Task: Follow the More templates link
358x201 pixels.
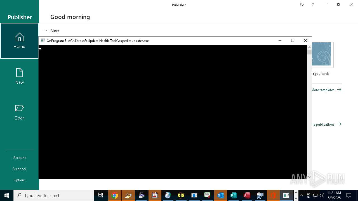Action: (326, 90)
